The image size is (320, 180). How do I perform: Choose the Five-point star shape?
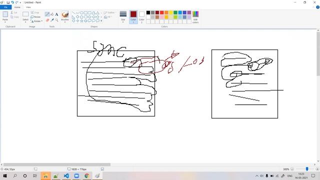tap(81, 21)
